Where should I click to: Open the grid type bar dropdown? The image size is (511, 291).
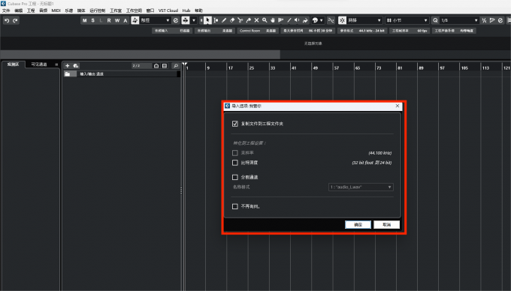tap(407, 20)
